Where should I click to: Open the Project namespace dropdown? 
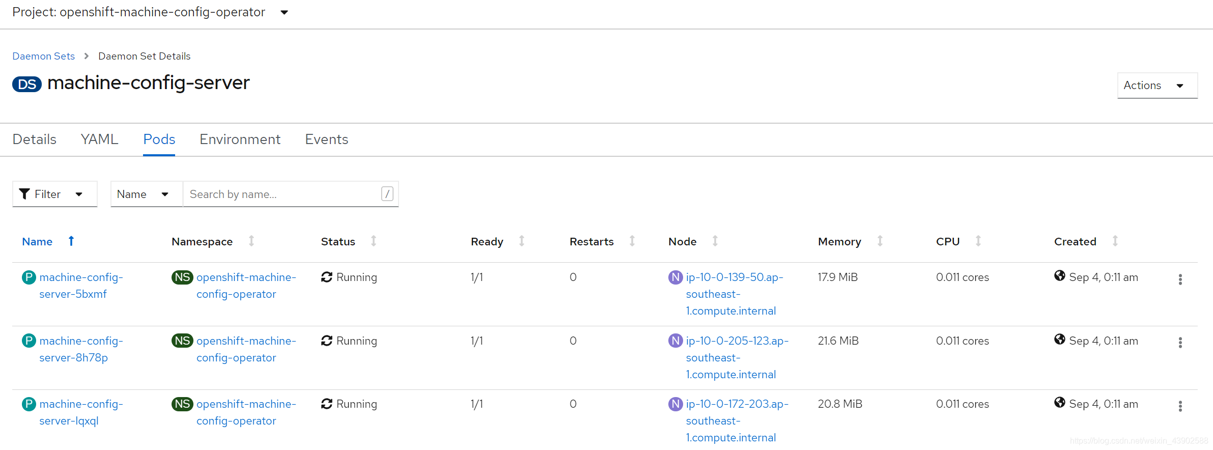tap(150, 12)
